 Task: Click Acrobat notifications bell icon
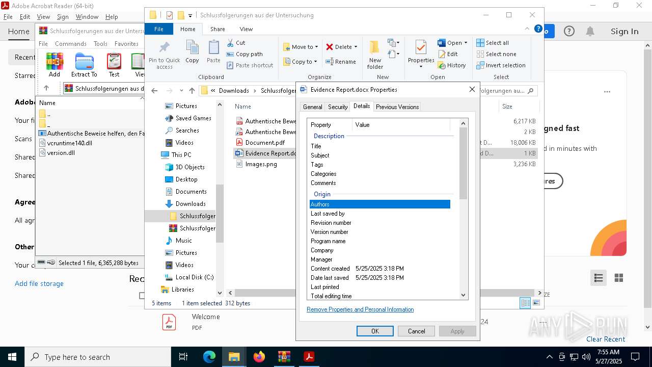(x=590, y=32)
